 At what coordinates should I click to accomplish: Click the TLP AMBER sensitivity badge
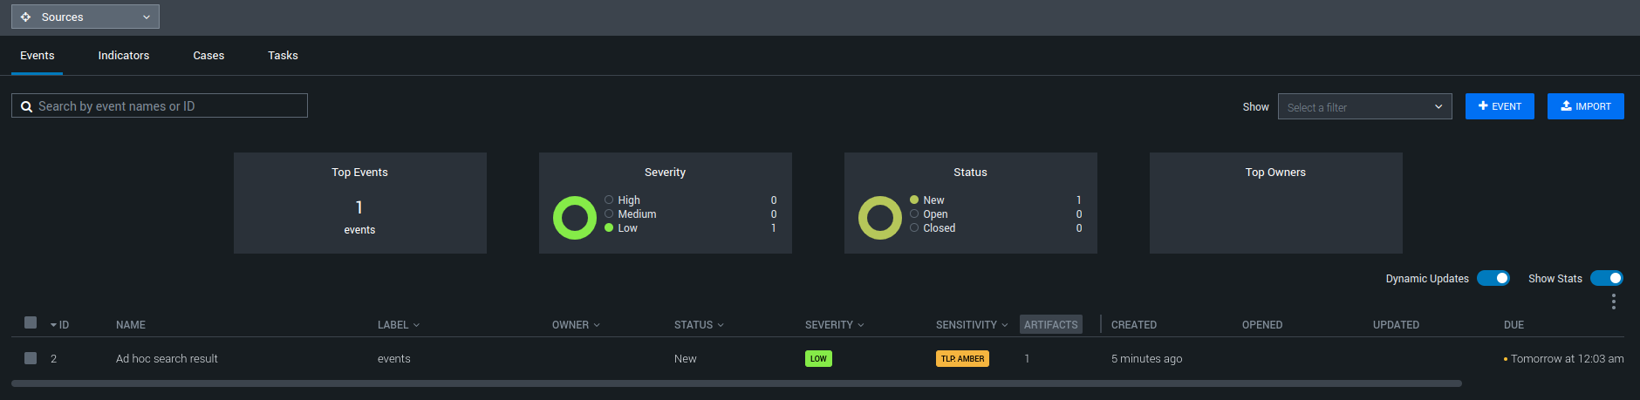click(x=962, y=358)
